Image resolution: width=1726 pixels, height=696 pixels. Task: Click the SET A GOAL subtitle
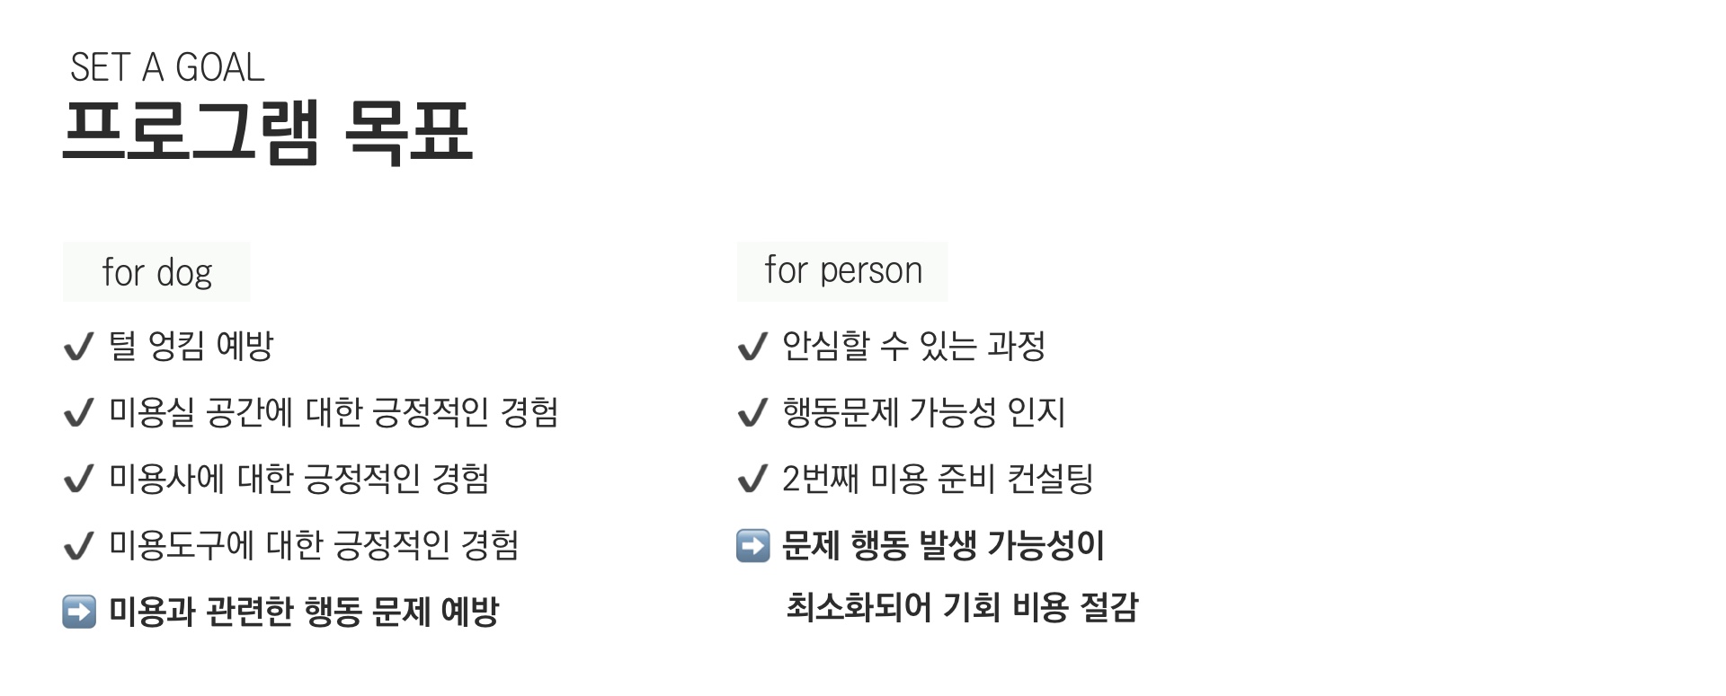[x=167, y=67]
